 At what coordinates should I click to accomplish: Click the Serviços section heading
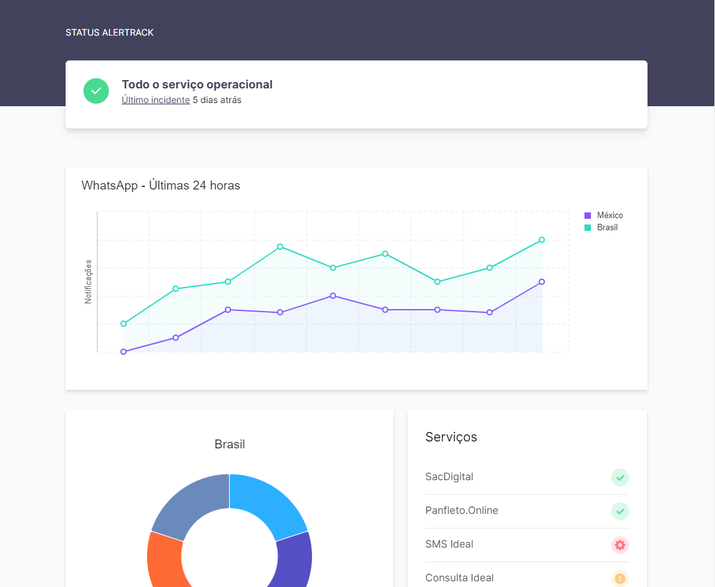coord(451,437)
